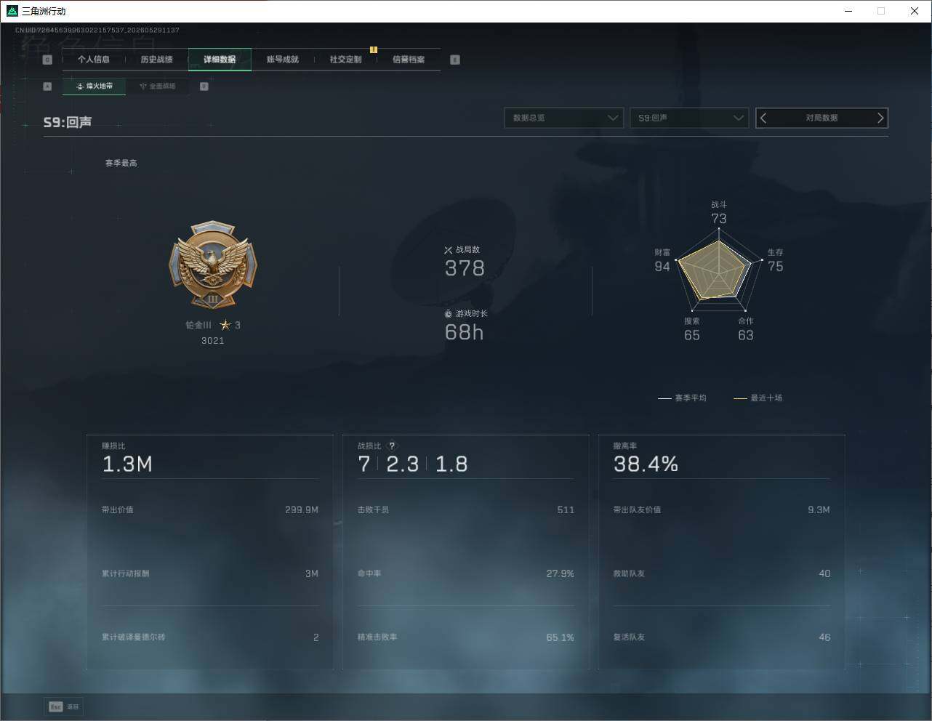
Task: Click the 救助队友 value 40
Action: tap(824, 574)
